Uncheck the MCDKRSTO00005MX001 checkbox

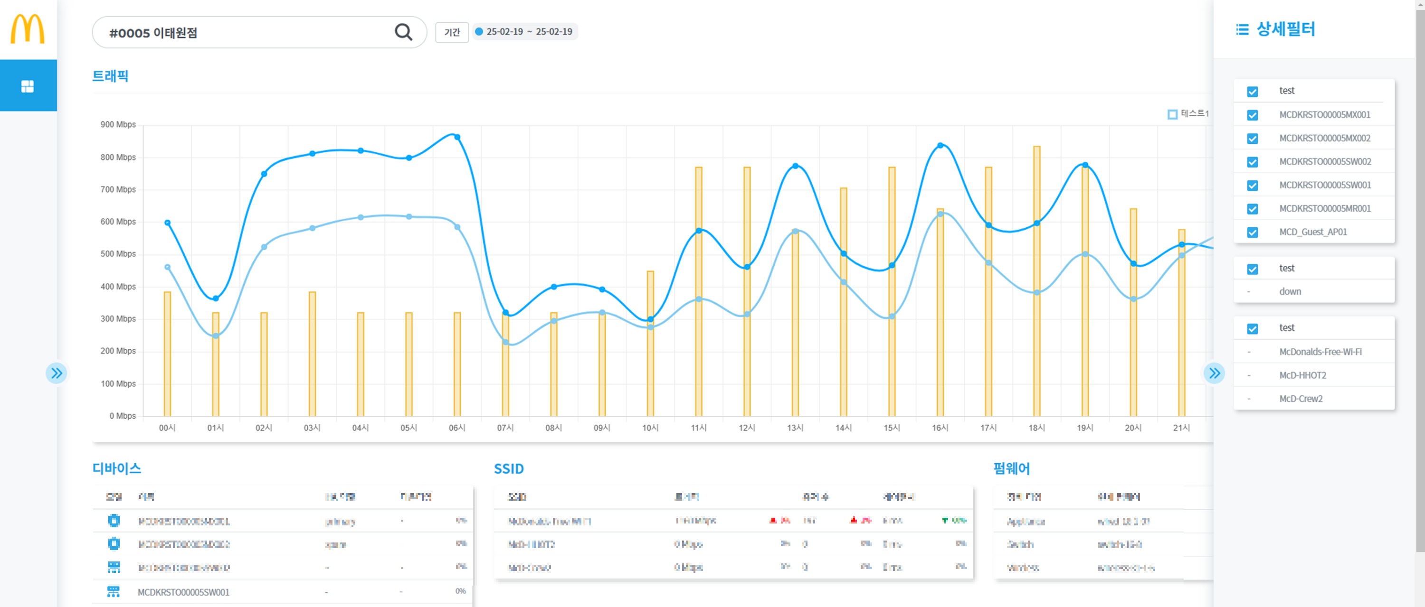1253,115
